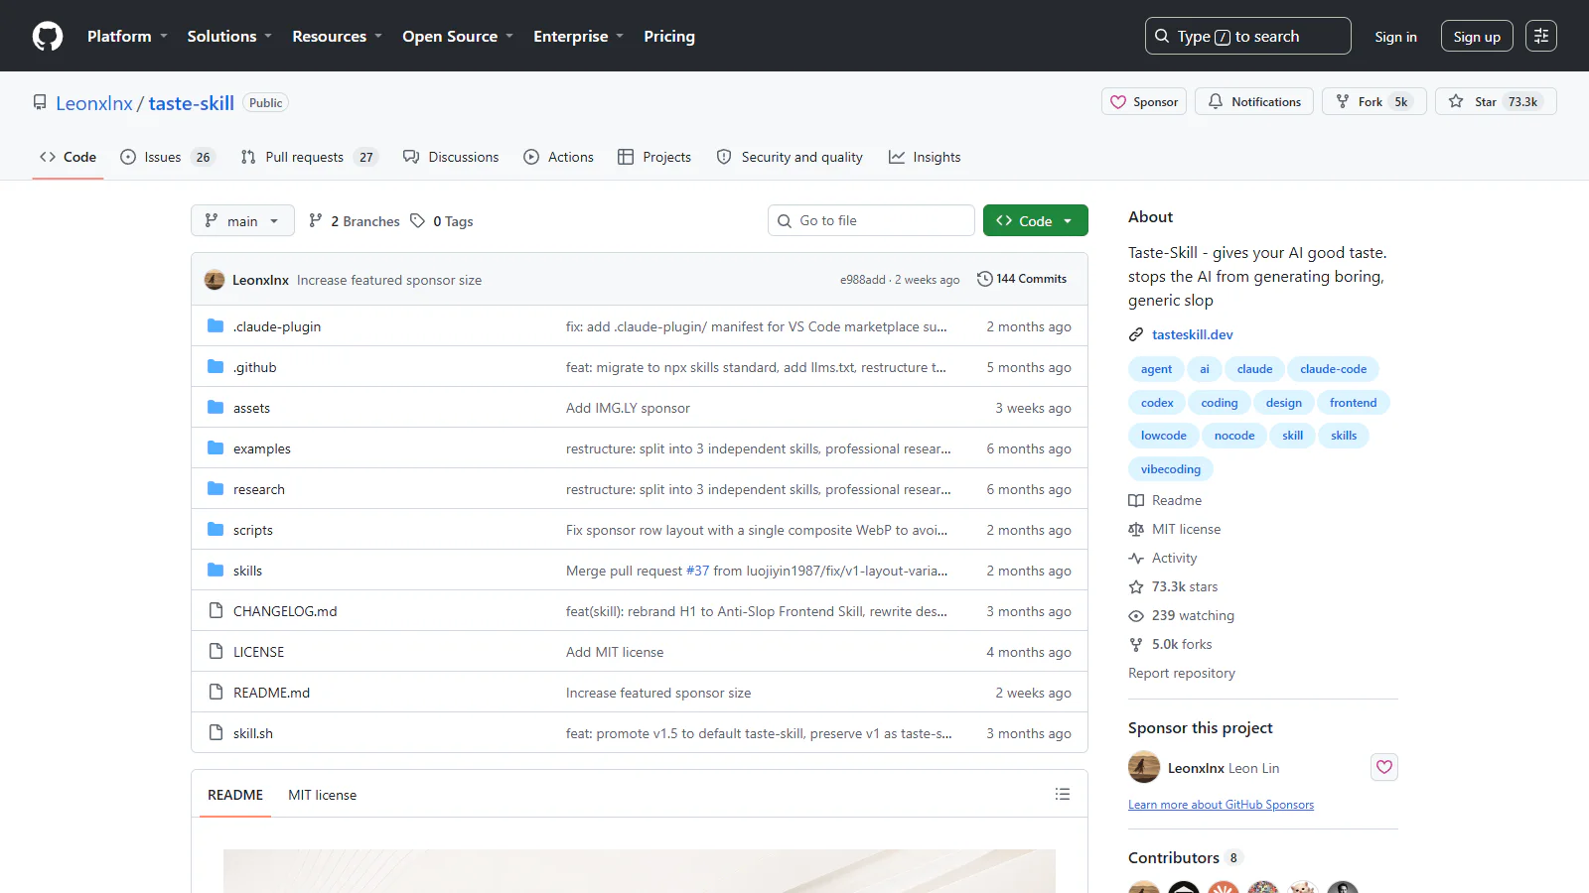Click commit hash e988add
Screen dimensions: 1589x893
pyautogui.click(x=862, y=280)
